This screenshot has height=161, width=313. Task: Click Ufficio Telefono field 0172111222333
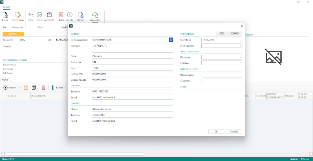132,92
